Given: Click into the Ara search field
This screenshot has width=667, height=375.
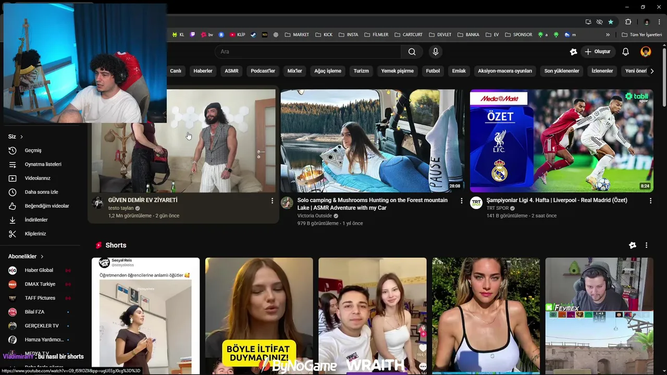Looking at the screenshot, I should click(307, 52).
